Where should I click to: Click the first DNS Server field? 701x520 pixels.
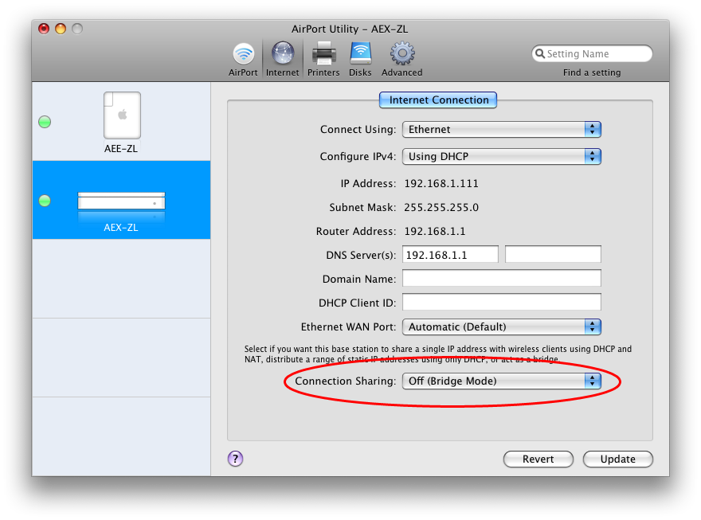click(450, 255)
